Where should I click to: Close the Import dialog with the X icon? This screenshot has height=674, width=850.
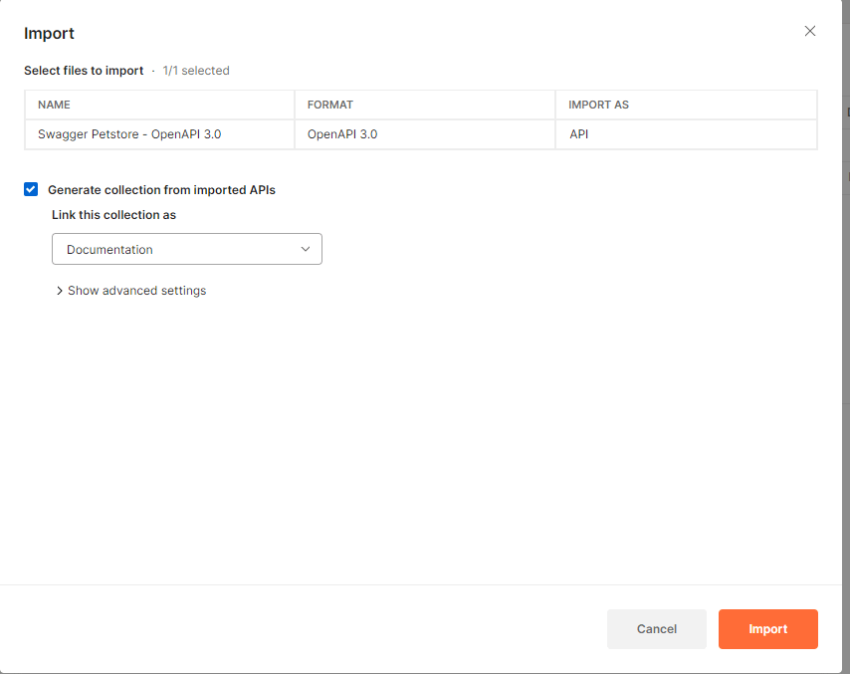point(810,31)
